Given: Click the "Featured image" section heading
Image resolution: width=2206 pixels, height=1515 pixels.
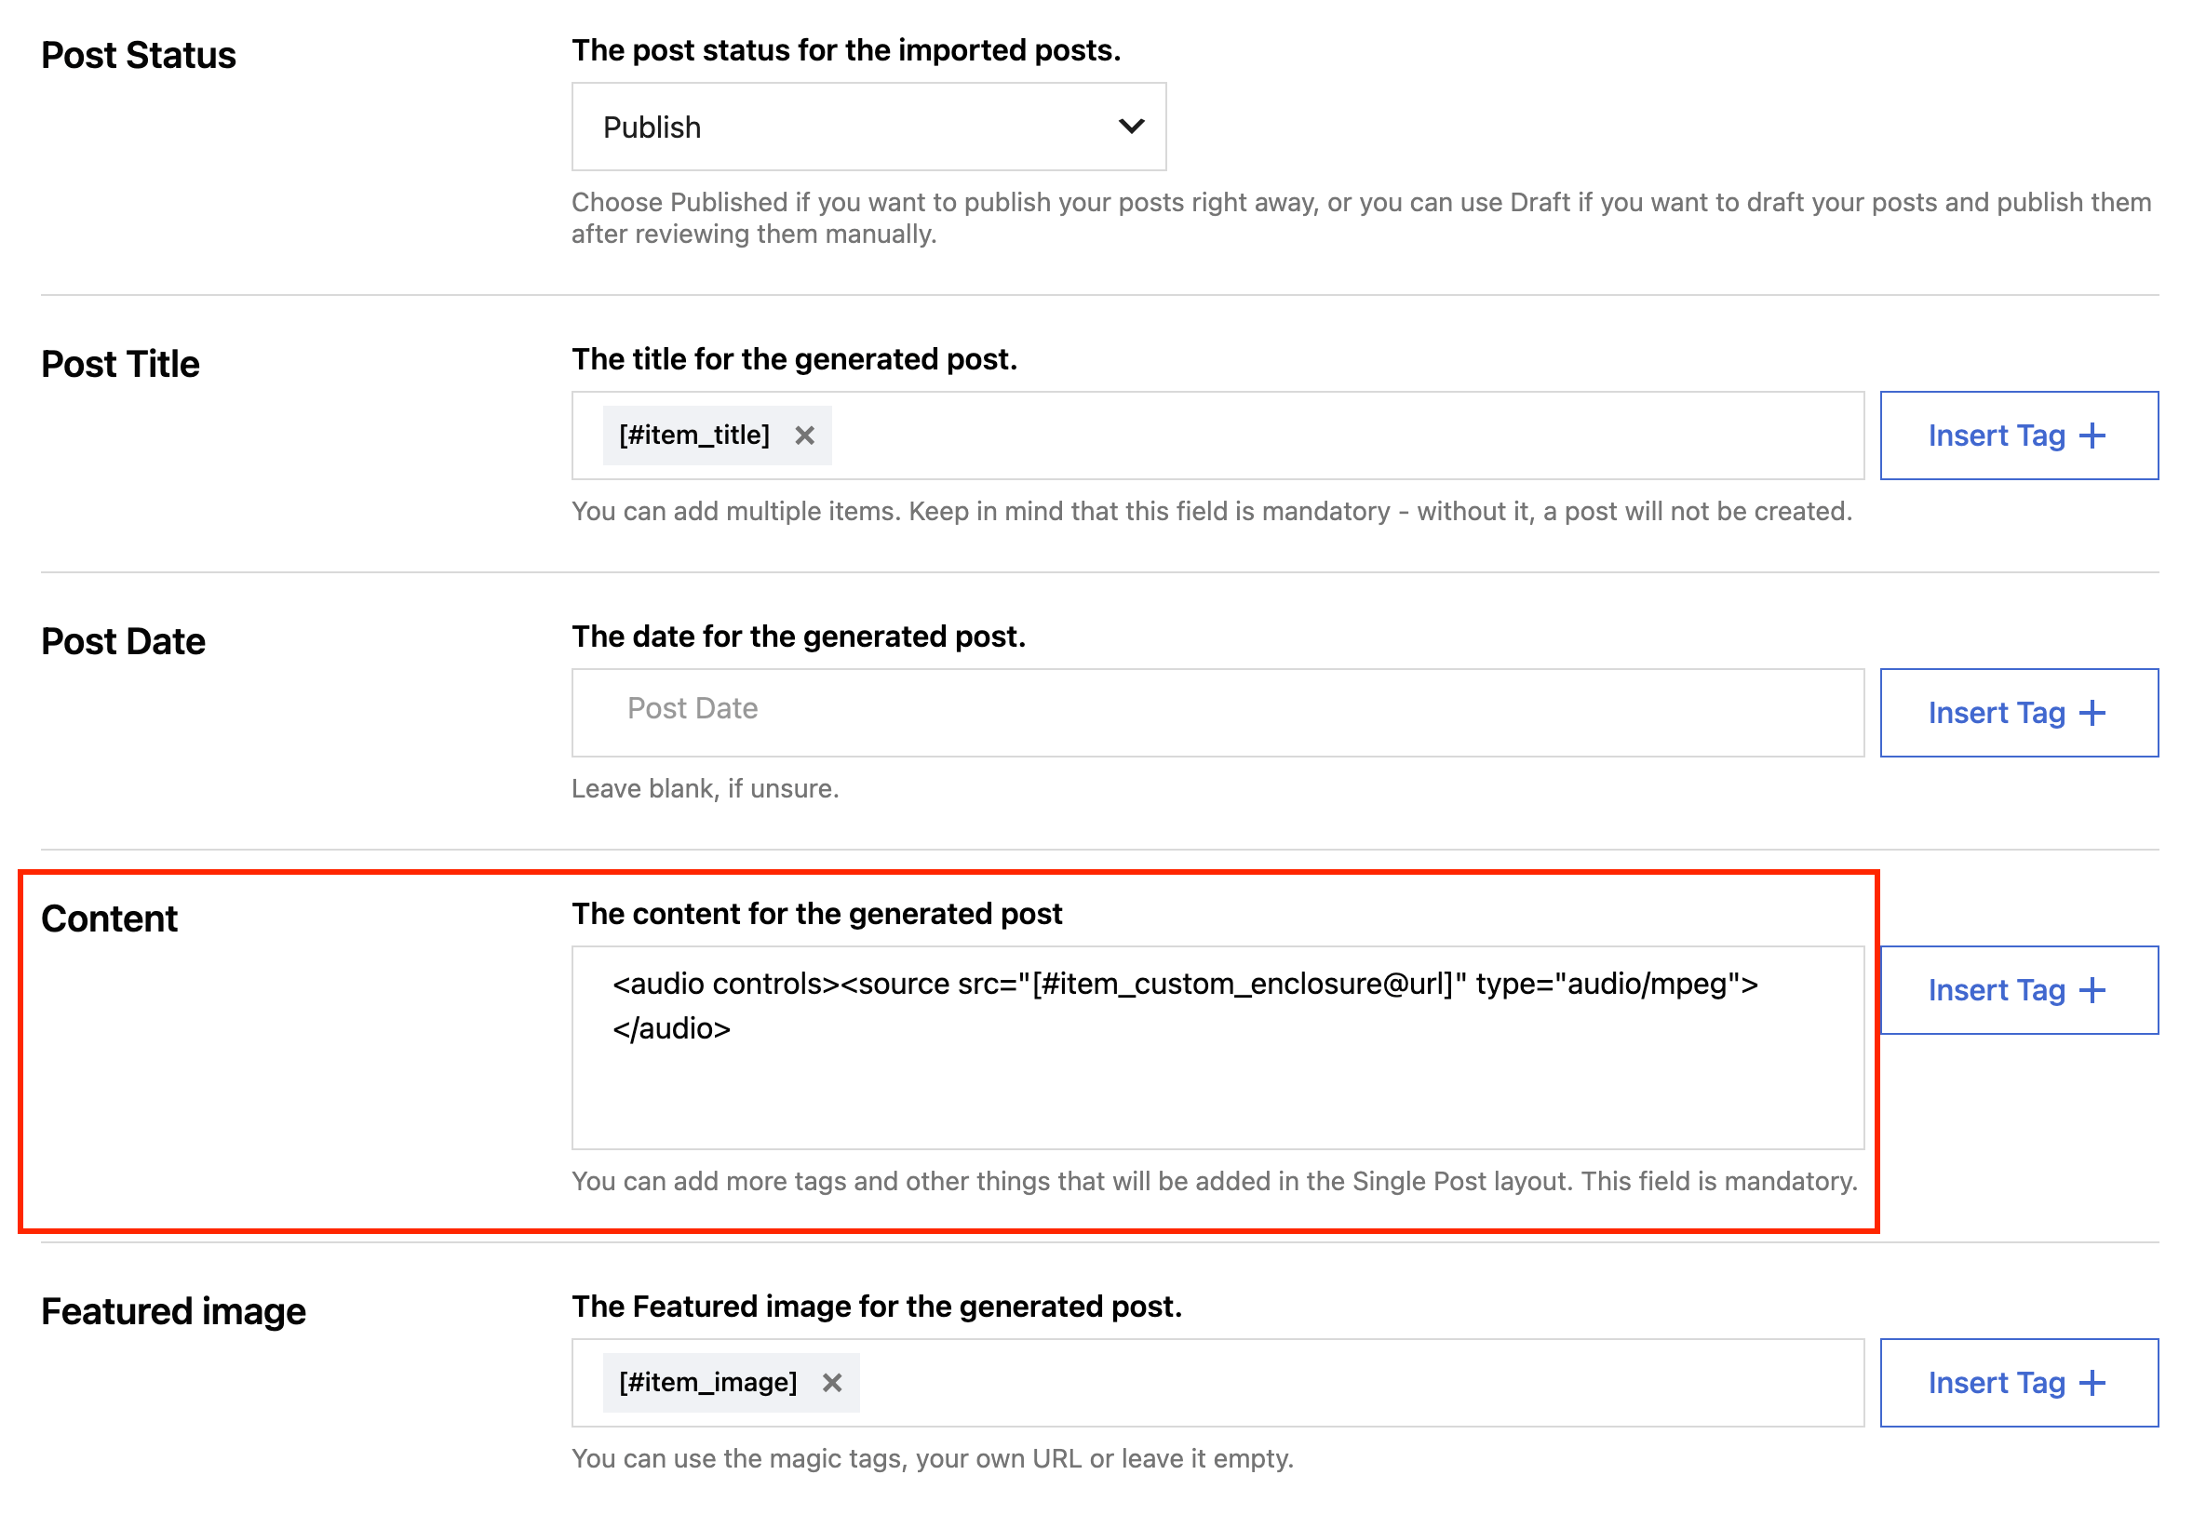Looking at the screenshot, I should pos(174,1311).
